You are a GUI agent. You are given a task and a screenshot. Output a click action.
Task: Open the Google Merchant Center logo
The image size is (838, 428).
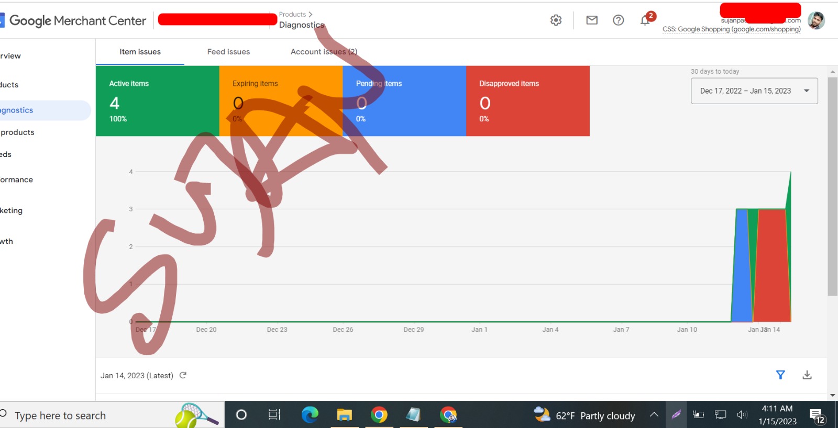point(73,20)
